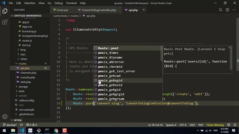Open the View menu
Image resolution: width=239 pixels, height=134 pixels.
coord(41,3)
